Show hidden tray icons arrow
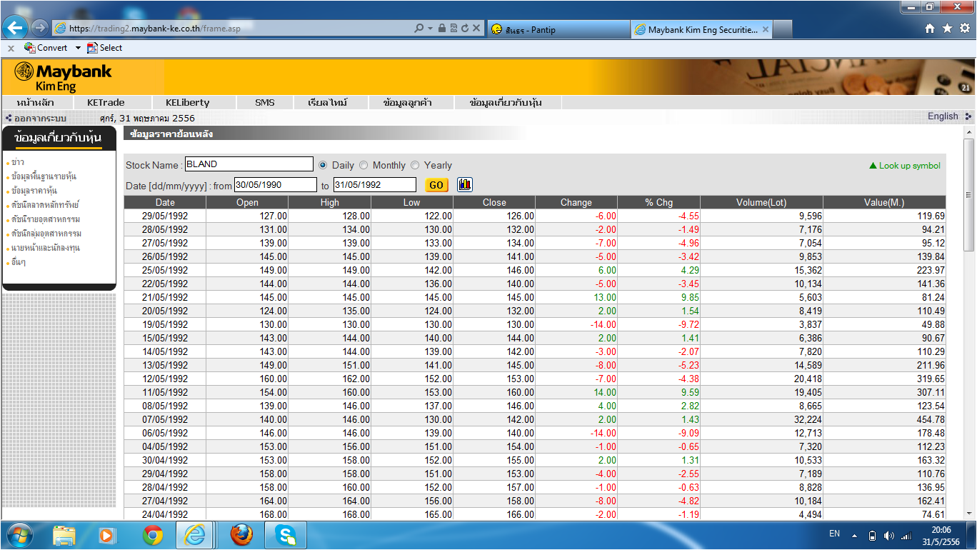 [x=854, y=535]
